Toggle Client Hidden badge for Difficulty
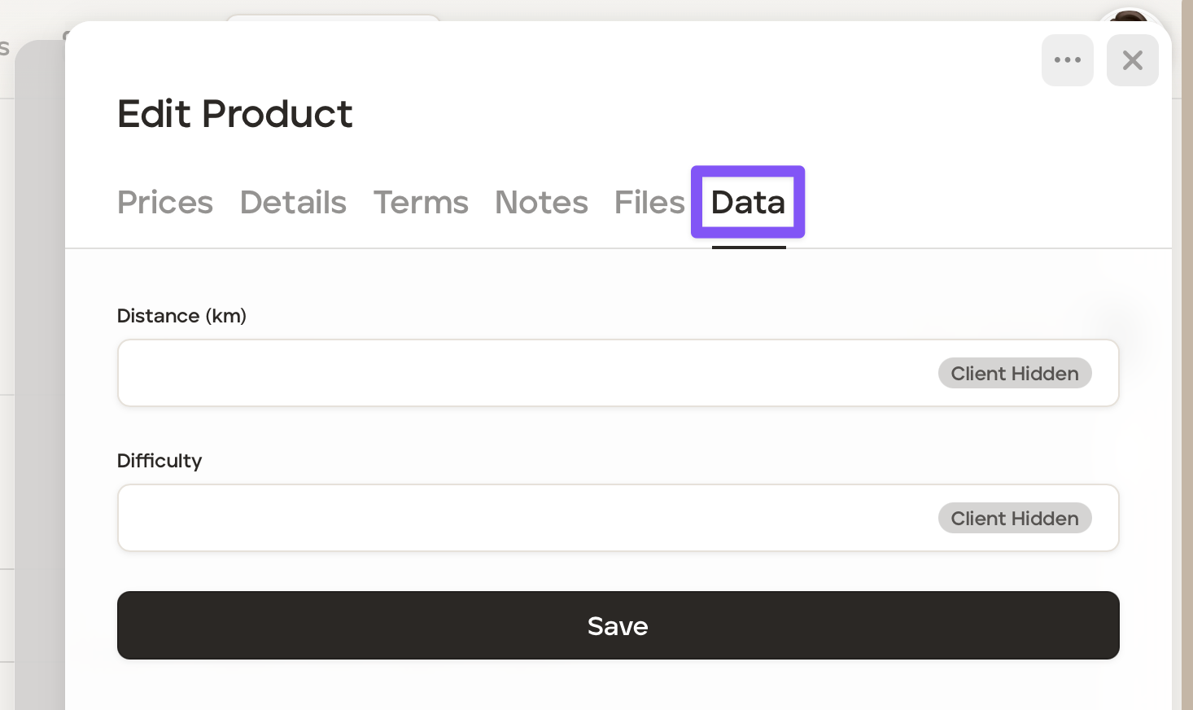 [x=1014, y=519]
